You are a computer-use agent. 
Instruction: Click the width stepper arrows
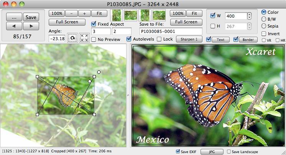coord(249,16)
